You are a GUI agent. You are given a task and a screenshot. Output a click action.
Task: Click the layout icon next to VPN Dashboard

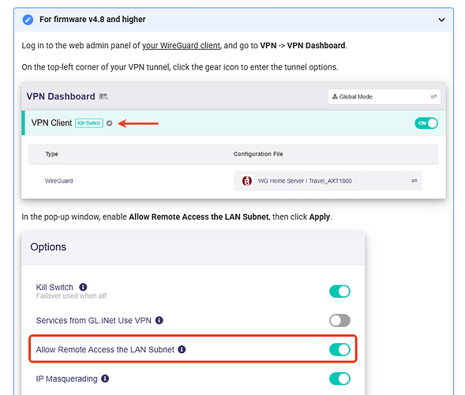pyautogui.click(x=103, y=96)
